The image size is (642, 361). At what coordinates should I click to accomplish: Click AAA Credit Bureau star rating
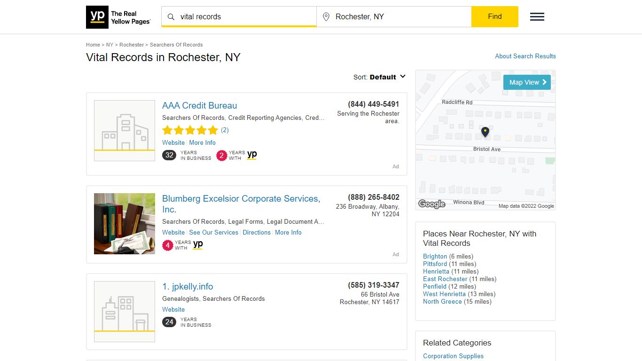[190, 130]
